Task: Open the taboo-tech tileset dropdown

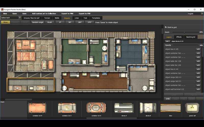Action: point(11,18)
